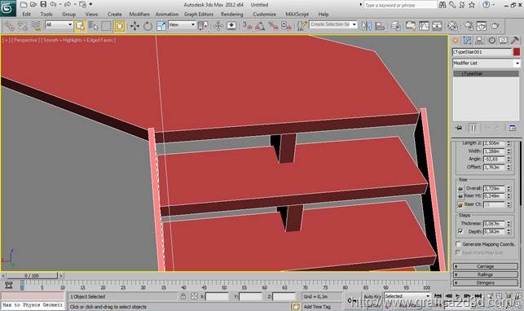Toggle the Spinner Snap icon
524x311 pixels.
[287, 26]
